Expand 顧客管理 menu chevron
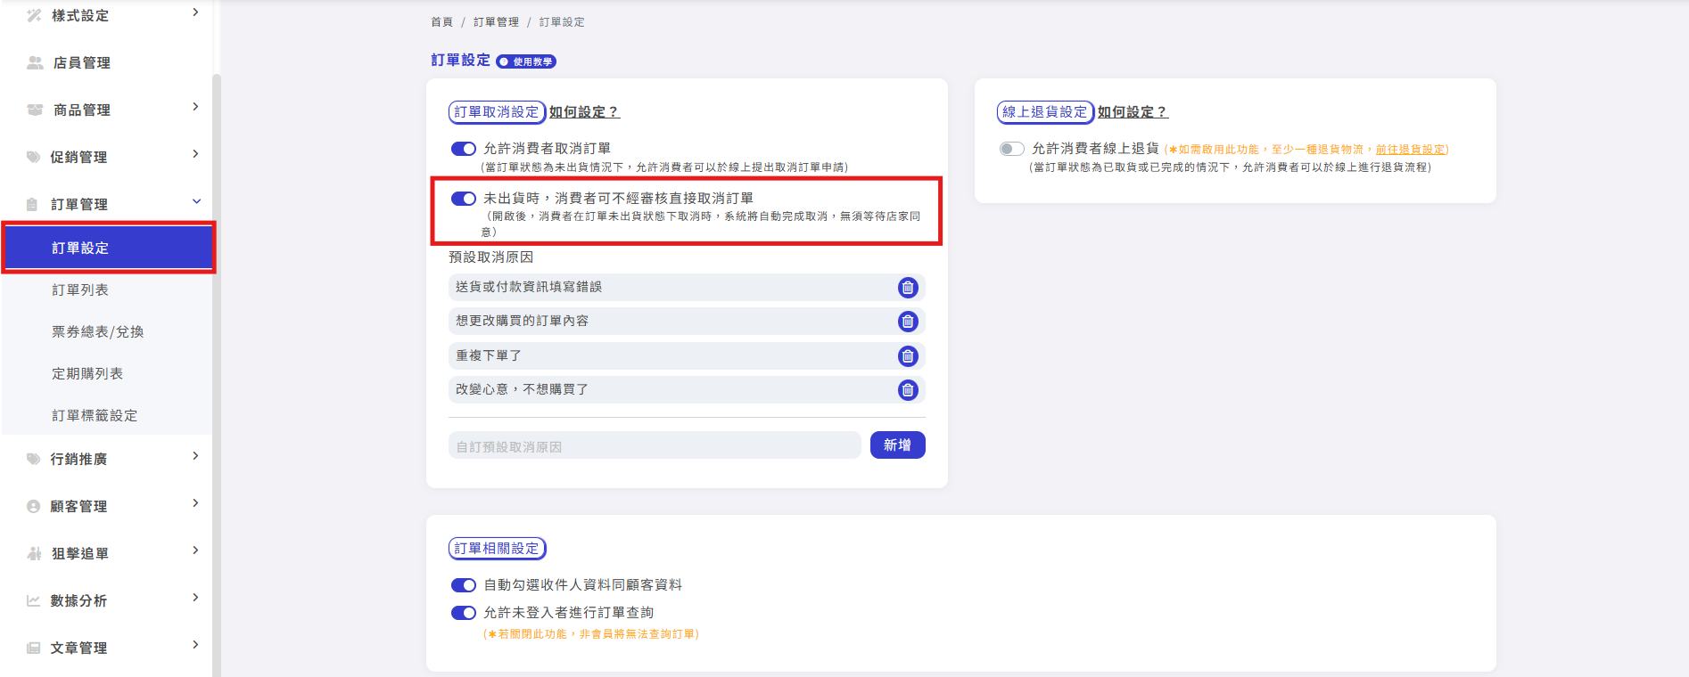 [195, 503]
